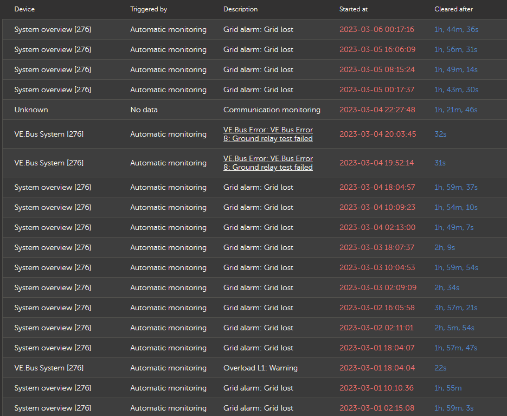This screenshot has width=507, height=416.
Task: Click the Cleared after column header
Action: [x=453, y=9]
